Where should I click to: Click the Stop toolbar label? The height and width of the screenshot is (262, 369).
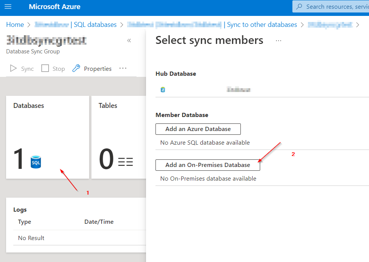59,69
